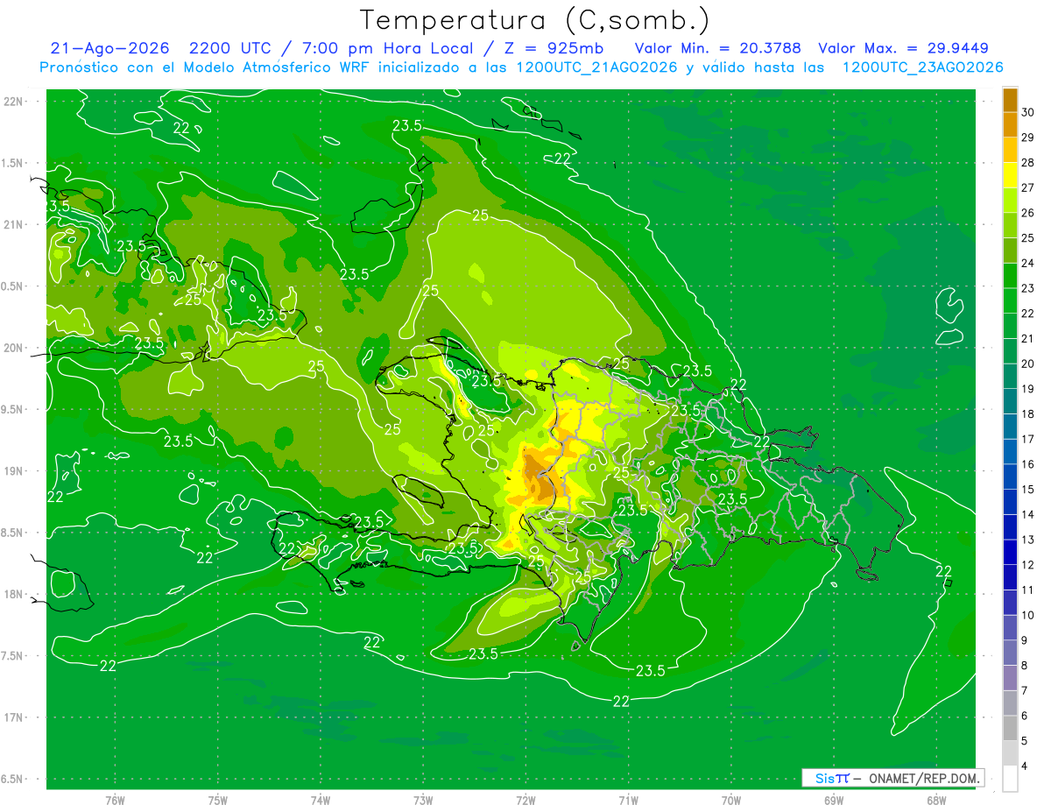Screen dimensions: 1051x812
Task: Click the '12' value on the color scale
Action: 1028,565
